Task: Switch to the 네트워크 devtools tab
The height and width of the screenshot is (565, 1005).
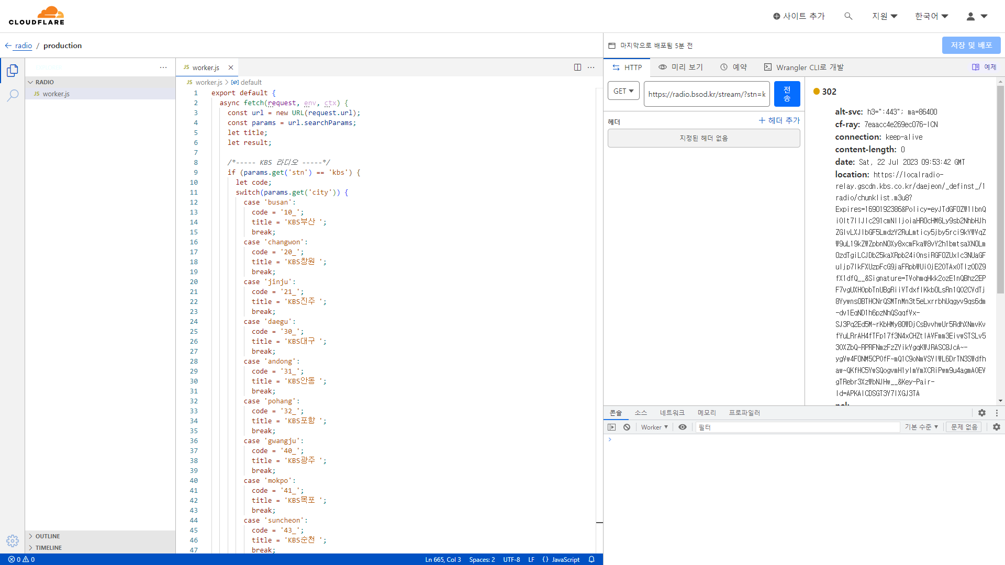Action: [672, 413]
